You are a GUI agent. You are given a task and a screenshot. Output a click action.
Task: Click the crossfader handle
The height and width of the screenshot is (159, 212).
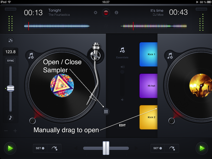click(x=106, y=148)
